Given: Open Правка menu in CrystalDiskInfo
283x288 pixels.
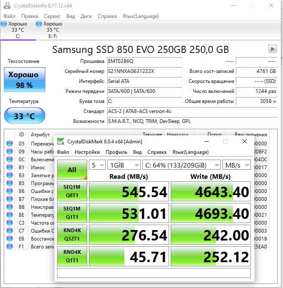Looking at the screenshot, I should [29, 16].
